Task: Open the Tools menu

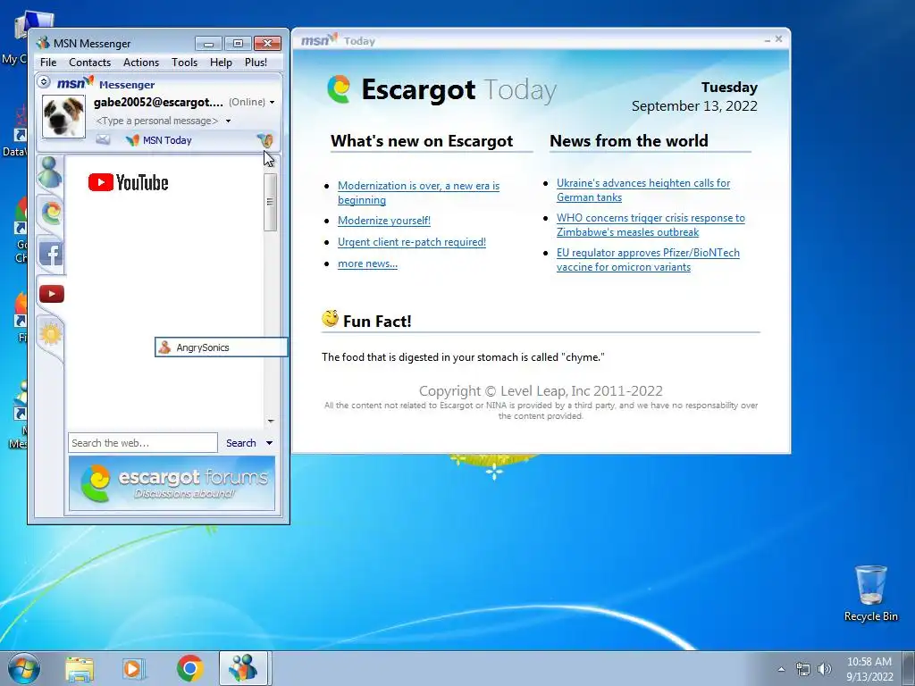Action: coord(184,63)
